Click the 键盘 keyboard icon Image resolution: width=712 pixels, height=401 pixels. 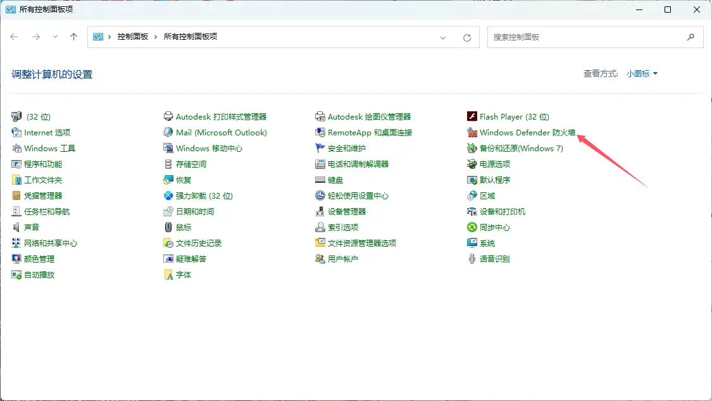click(320, 180)
